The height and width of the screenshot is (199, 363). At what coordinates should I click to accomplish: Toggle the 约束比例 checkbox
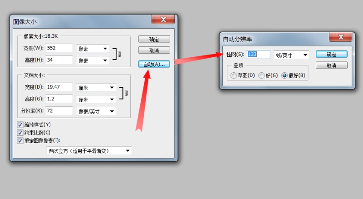[20, 133]
